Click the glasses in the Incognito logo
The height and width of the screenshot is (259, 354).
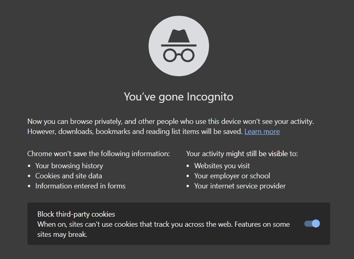[179, 55]
